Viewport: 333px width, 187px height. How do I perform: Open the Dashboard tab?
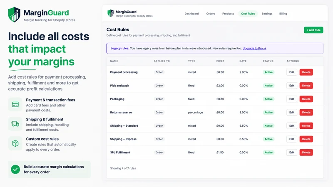pos(191,14)
